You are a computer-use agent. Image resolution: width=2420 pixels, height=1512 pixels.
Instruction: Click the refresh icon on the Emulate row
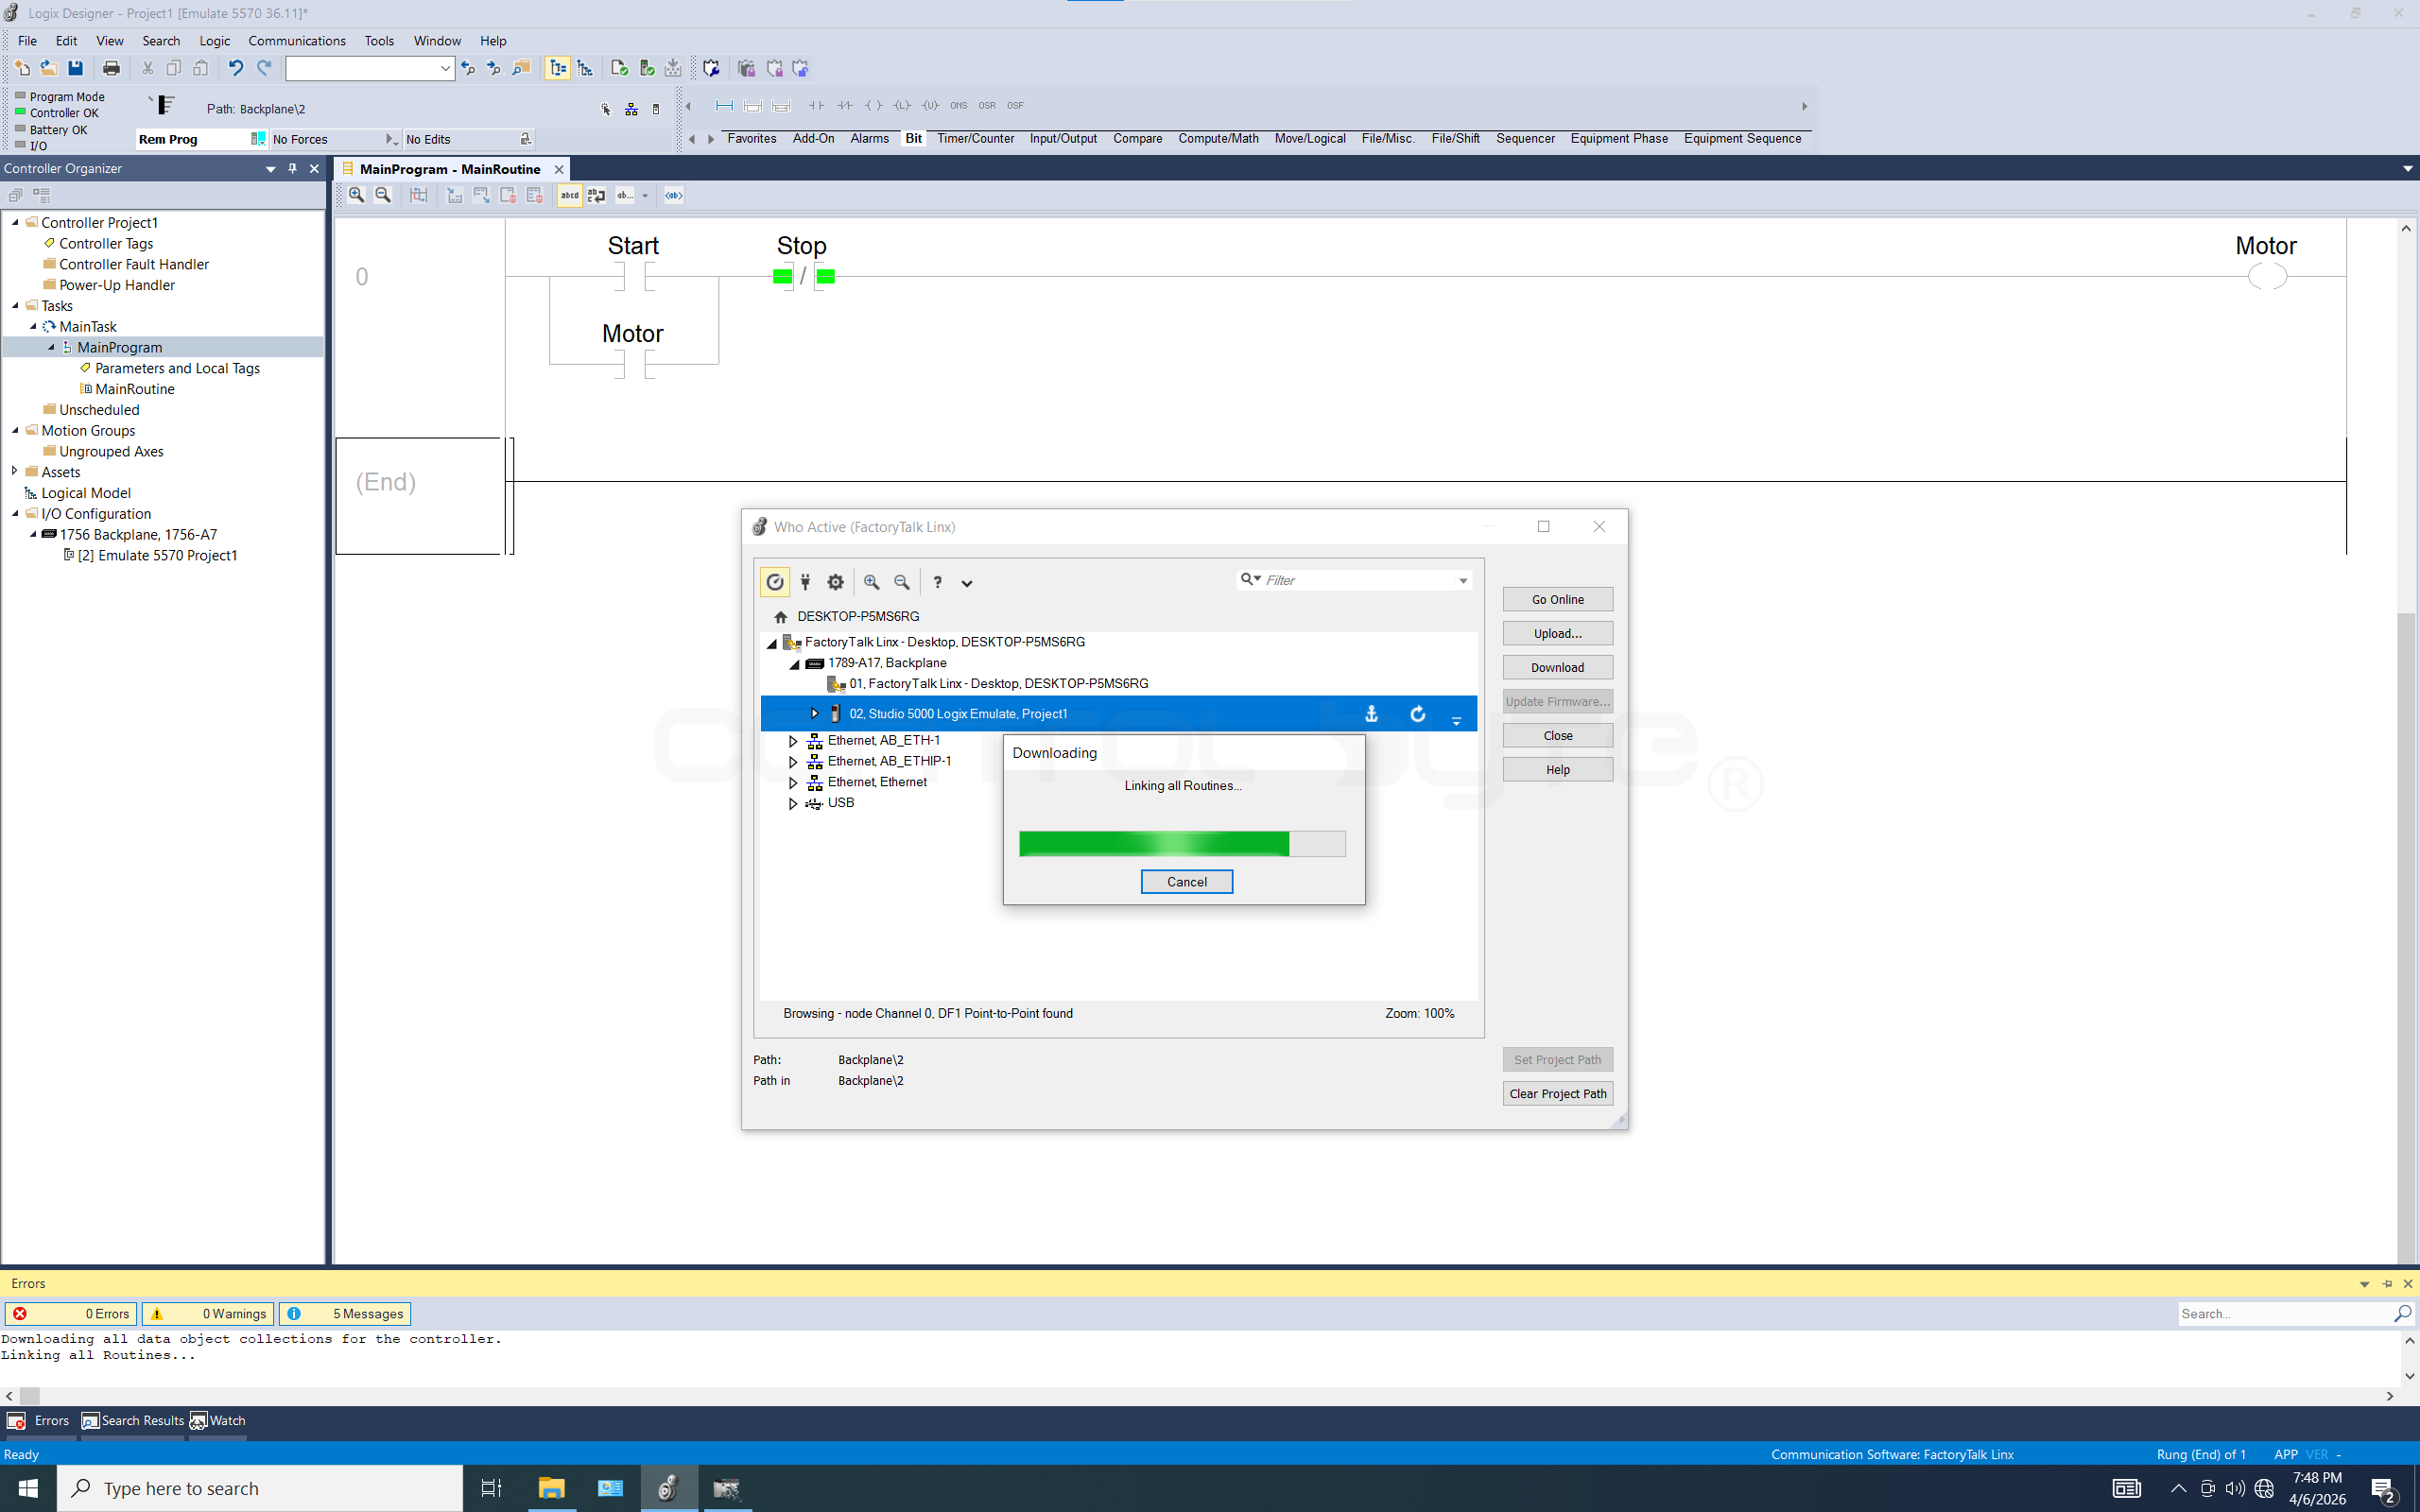click(x=1417, y=714)
